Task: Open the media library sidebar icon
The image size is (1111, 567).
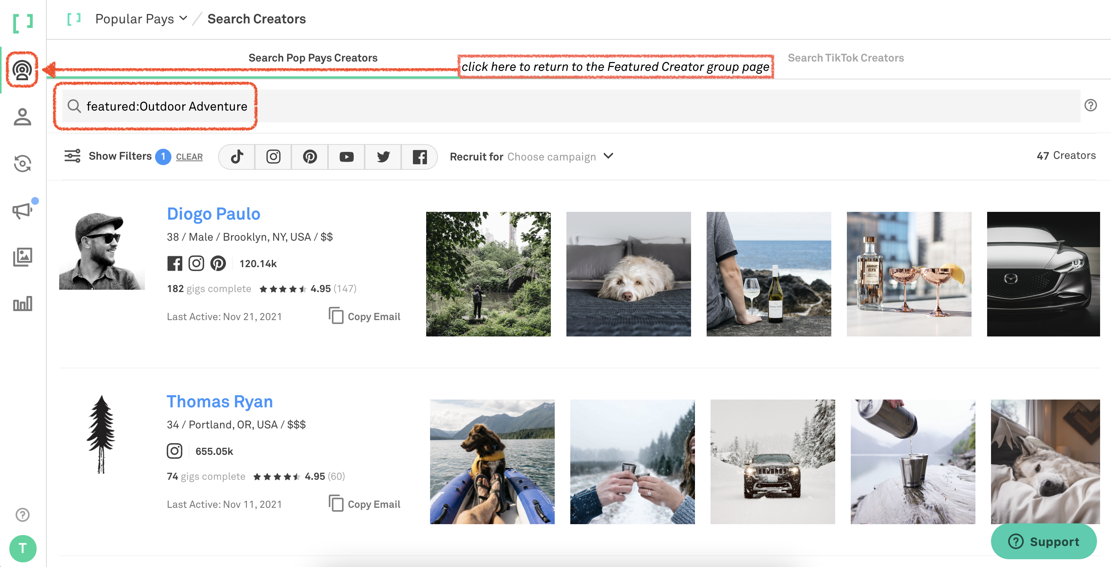Action: click(x=23, y=257)
